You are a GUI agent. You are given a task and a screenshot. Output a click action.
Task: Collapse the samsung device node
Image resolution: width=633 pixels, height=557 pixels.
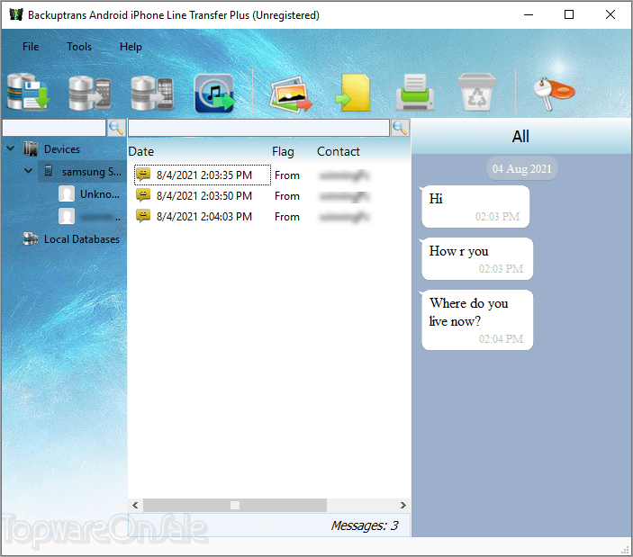point(28,171)
